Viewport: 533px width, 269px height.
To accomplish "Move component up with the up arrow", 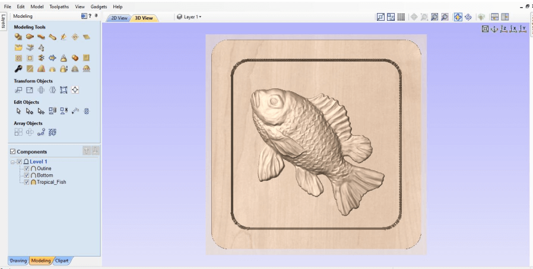I will click(x=86, y=150).
